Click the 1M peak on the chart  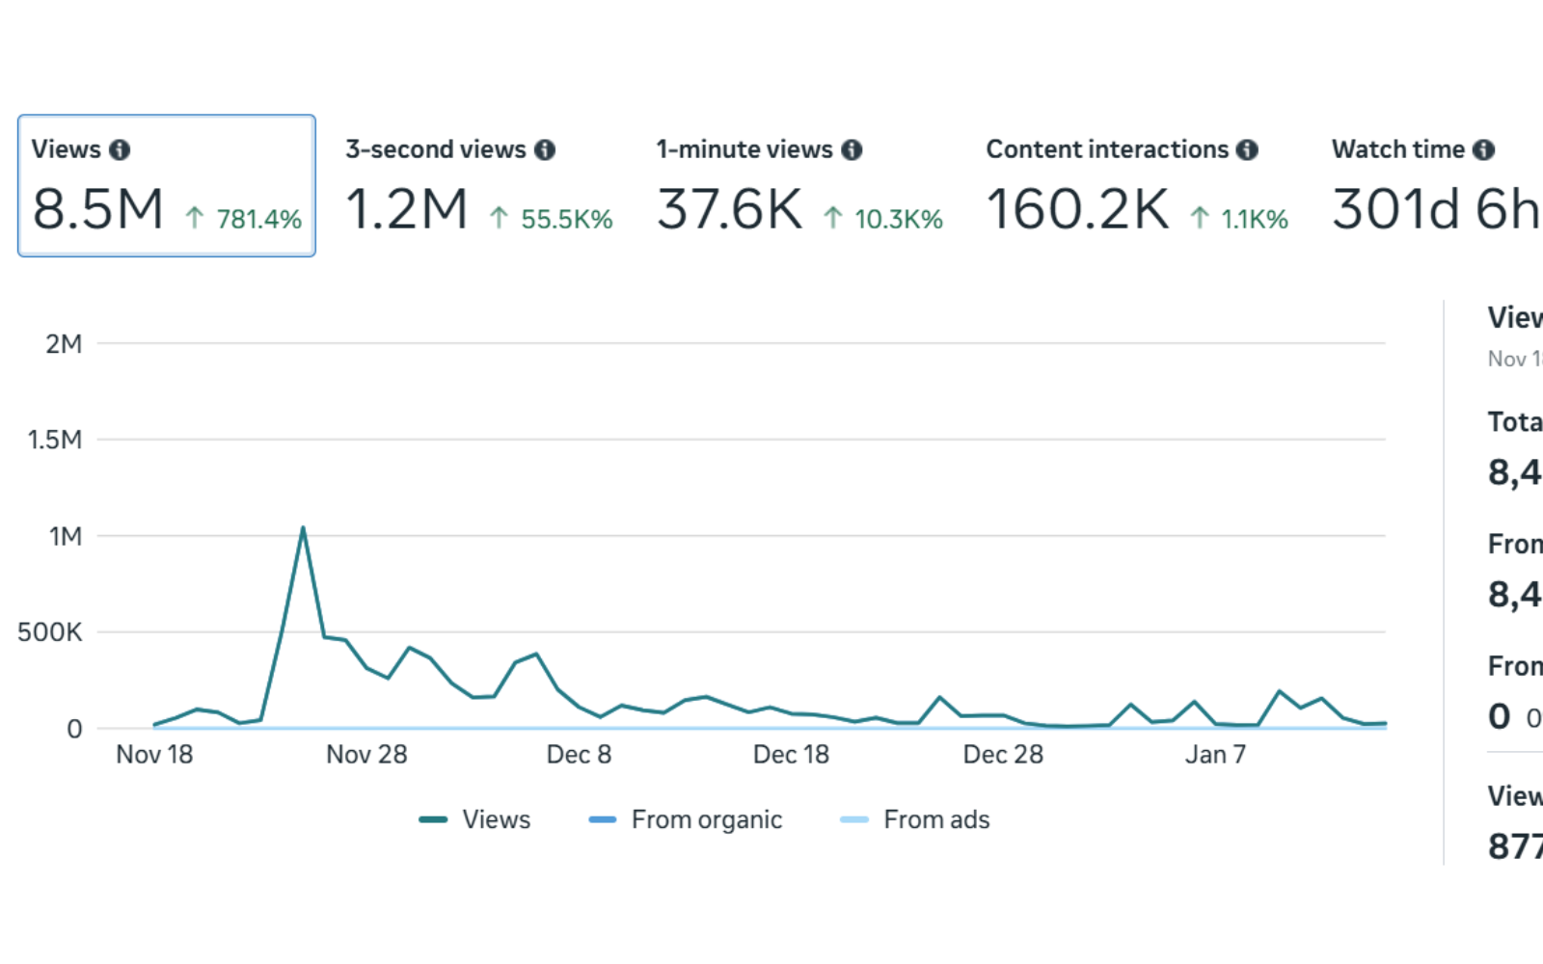(303, 528)
